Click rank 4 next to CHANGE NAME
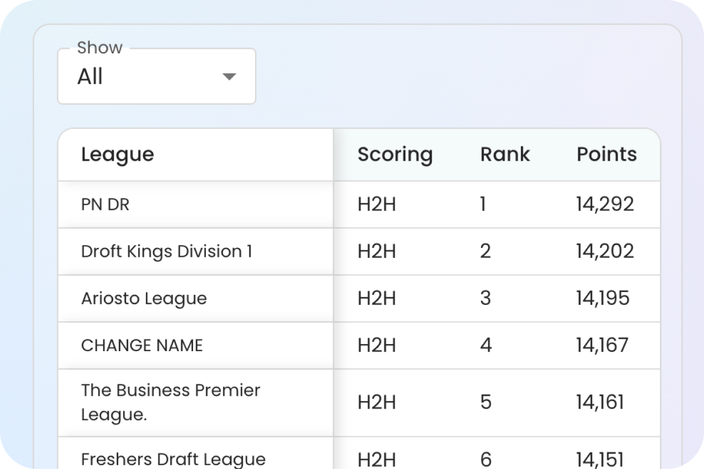Image resolution: width=704 pixels, height=469 pixels. tap(486, 345)
